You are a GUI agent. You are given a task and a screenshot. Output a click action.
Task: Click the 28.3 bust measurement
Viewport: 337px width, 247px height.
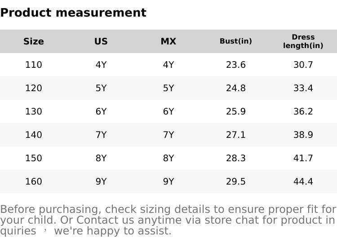(x=236, y=158)
